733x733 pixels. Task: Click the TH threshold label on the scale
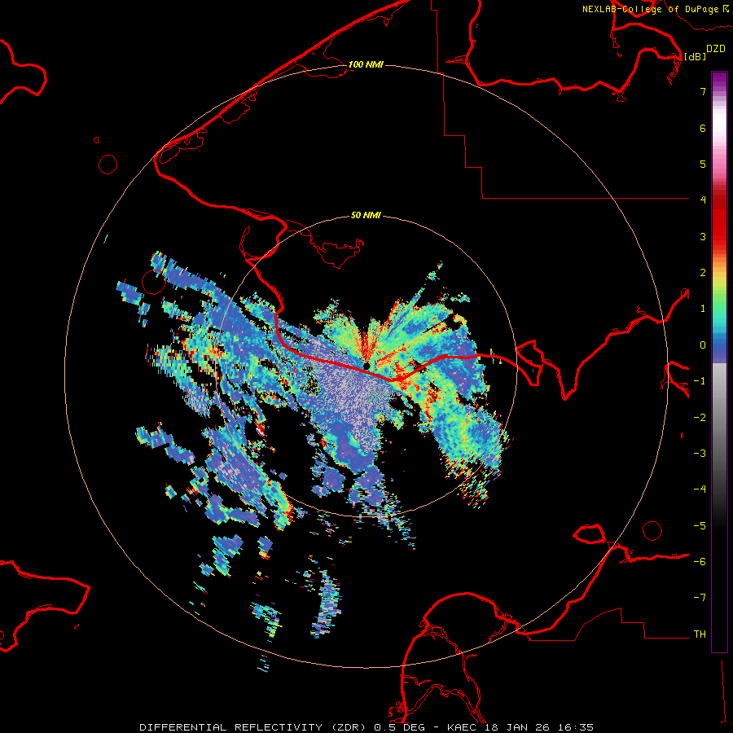[x=700, y=634]
